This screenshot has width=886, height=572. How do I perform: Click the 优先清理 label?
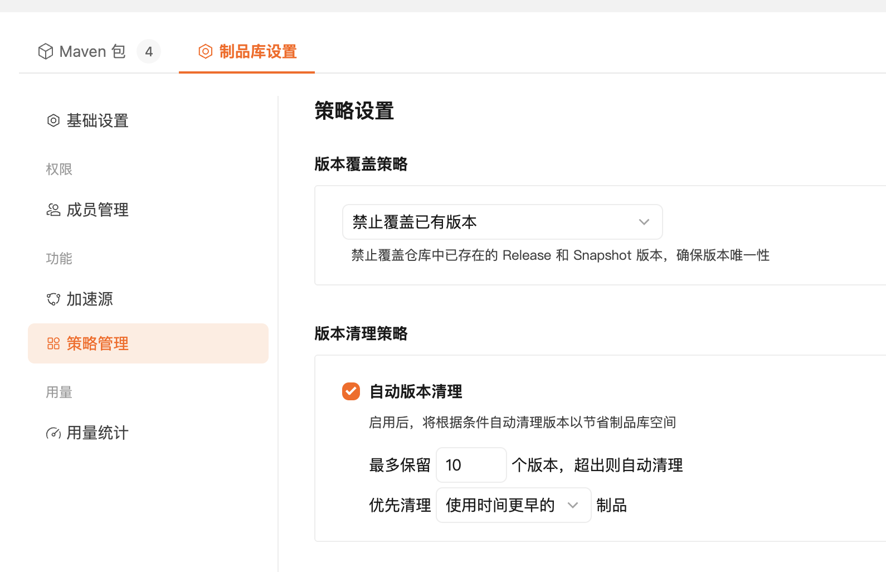(x=400, y=505)
